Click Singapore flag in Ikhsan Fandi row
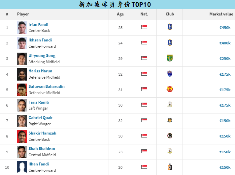This screenshot has width=235, height=175. pos(144,43)
